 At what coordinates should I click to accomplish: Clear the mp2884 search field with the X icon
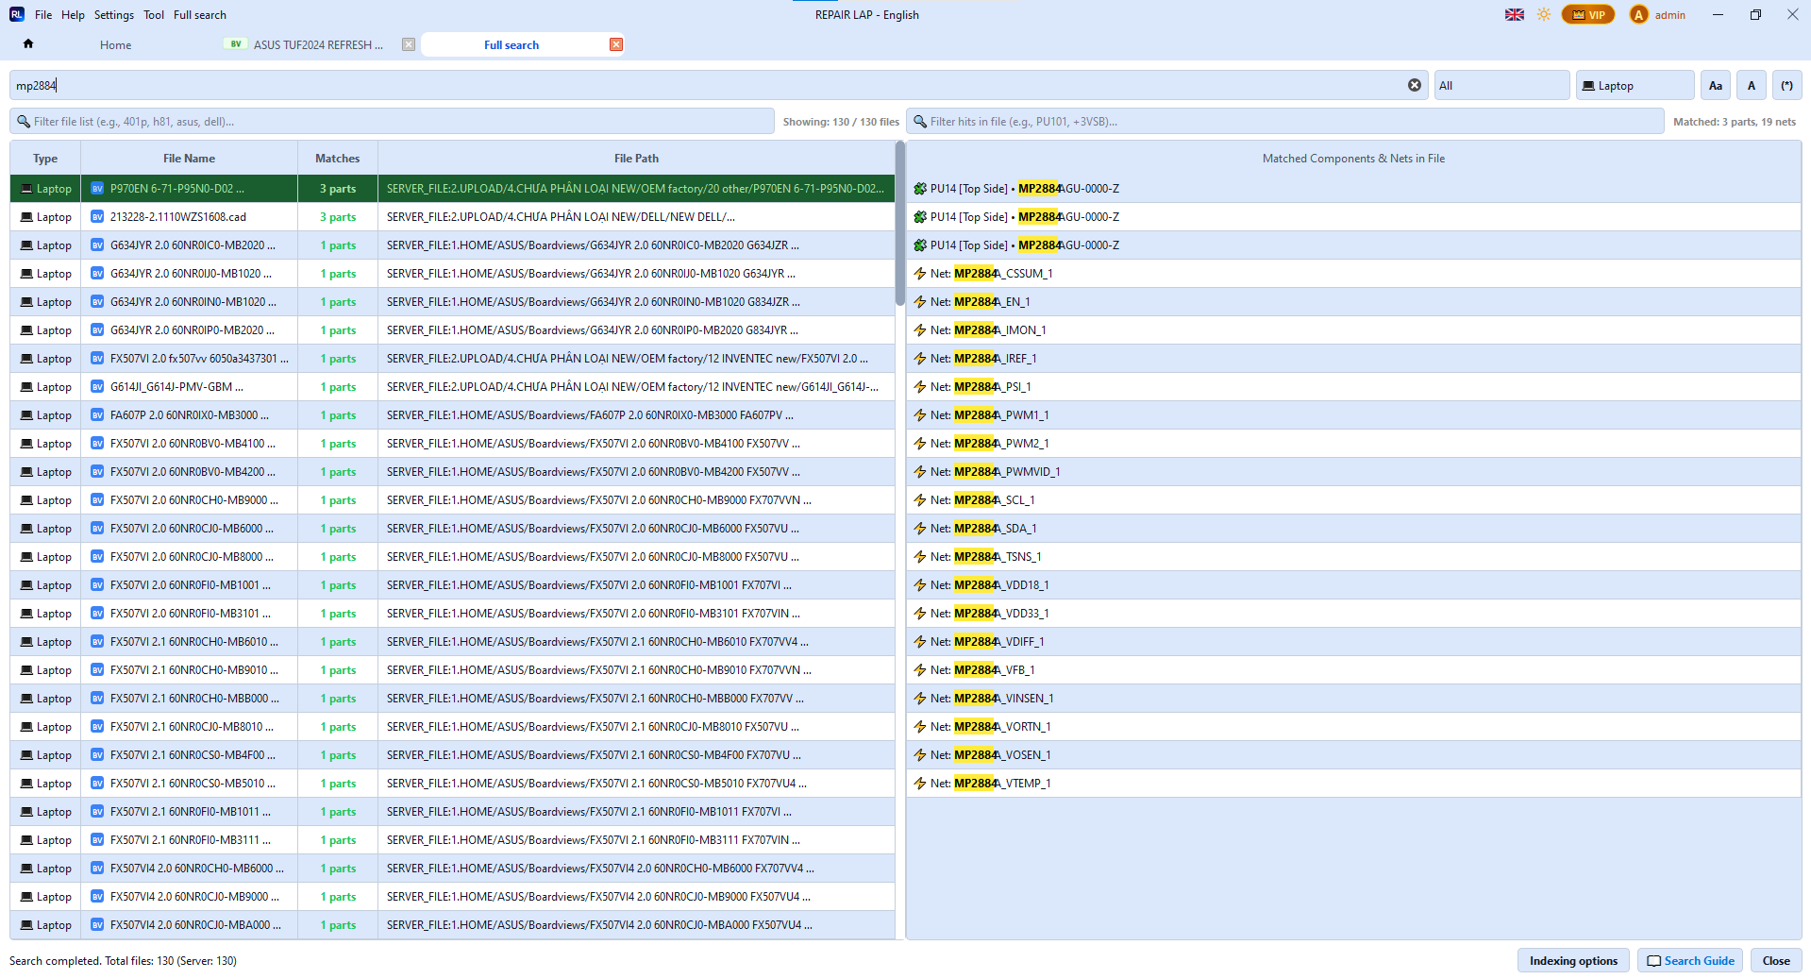1415,85
